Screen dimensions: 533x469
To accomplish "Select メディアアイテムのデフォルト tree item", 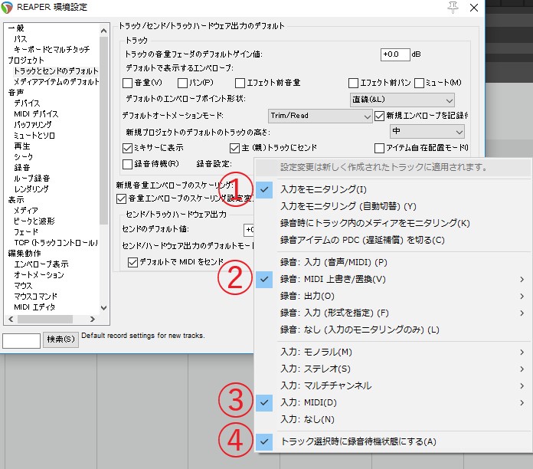I will point(56,82).
